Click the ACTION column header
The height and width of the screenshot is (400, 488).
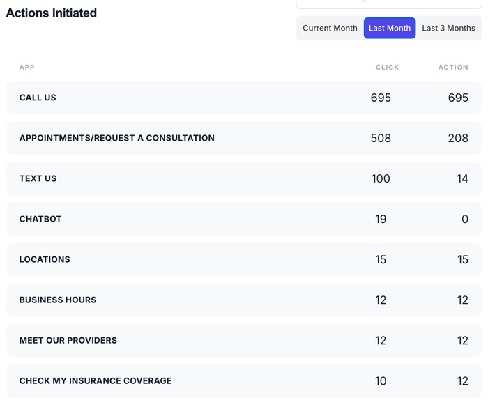tap(453, 67)
